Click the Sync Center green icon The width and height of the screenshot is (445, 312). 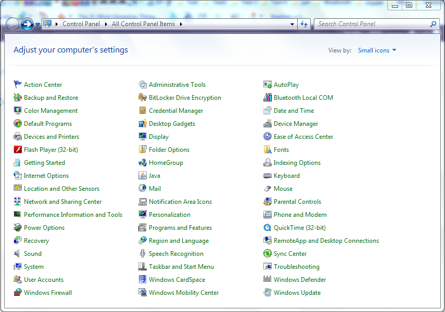coord(268,254)
